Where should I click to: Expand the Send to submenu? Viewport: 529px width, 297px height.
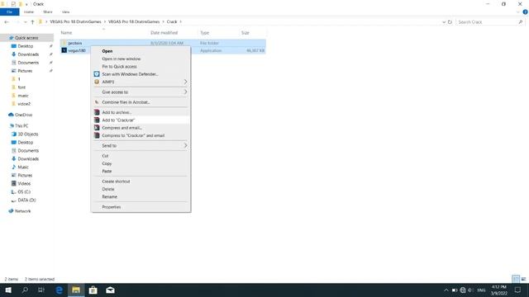coord(141,146)
